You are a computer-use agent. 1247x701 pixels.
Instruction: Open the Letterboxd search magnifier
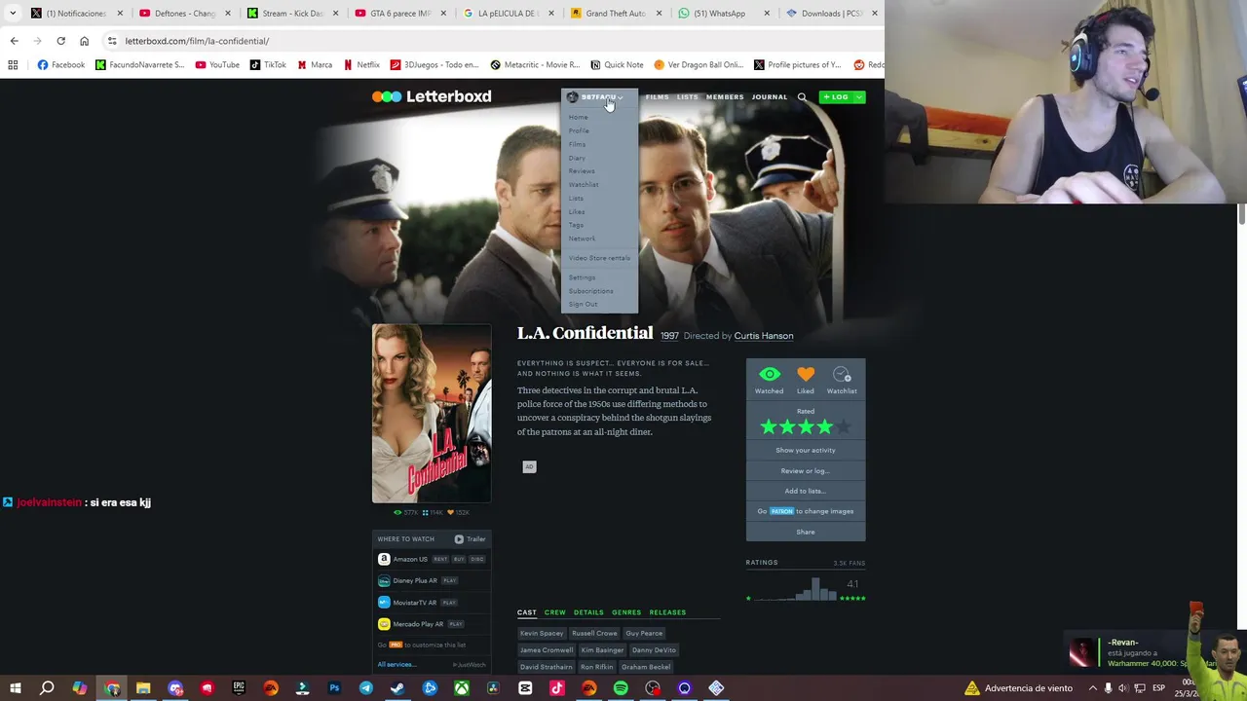coord(802,97)
